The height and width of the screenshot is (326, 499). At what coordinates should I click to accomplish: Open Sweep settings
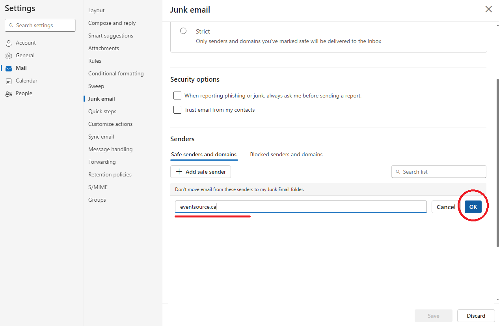(x=96, y=86)
